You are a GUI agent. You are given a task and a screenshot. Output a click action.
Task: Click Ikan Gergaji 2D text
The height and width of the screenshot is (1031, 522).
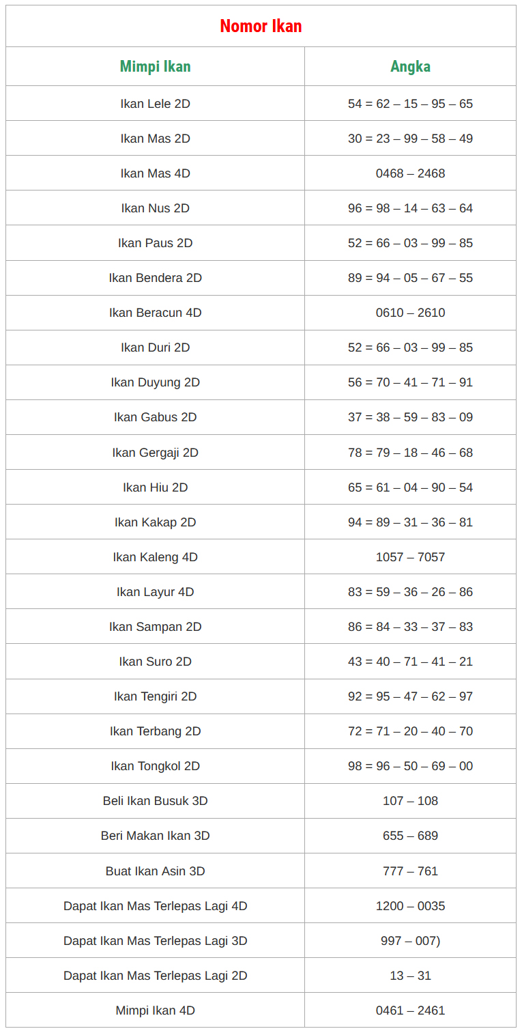point(155,453)
